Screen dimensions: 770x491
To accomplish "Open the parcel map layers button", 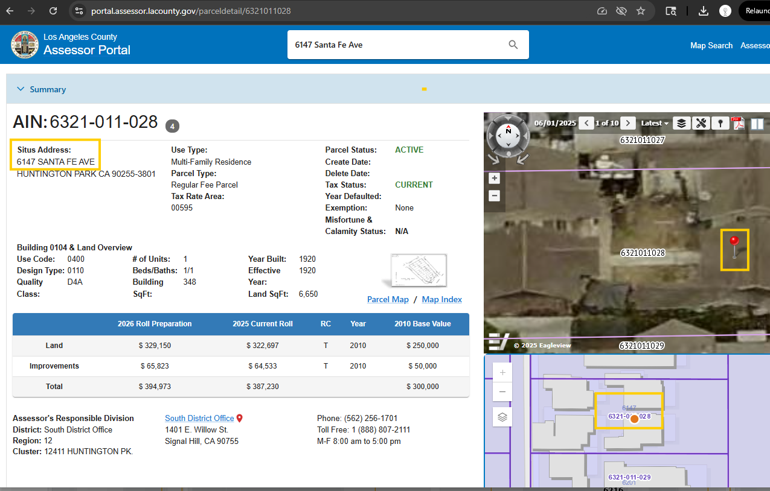I will point(502,417).
